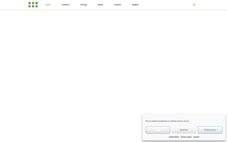
Task: Dismiss the cookie banner
Action: [184, 130]
